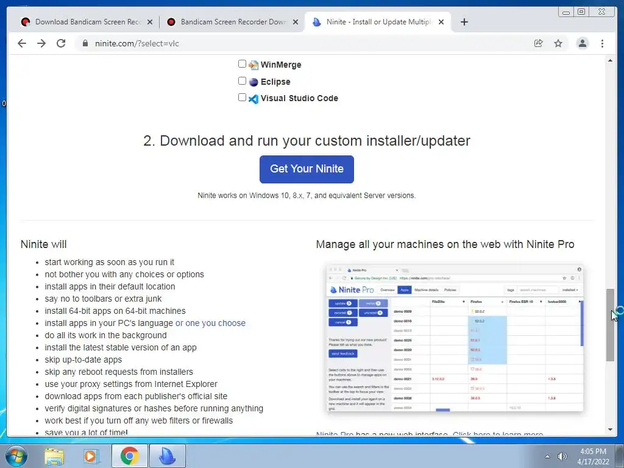Click the scrollbar down arrow
The height and width of the screenshot is (468, 624).
610,430
